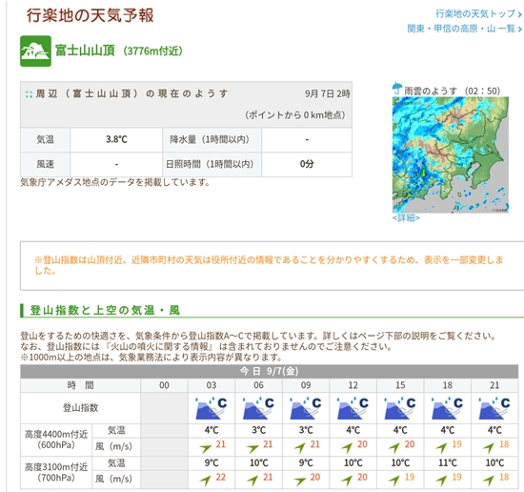Viewport: 524px width, 492px height.
Task: Click the 700hPa wind arrow at 03 o'clock
Action: pos(206,481)
